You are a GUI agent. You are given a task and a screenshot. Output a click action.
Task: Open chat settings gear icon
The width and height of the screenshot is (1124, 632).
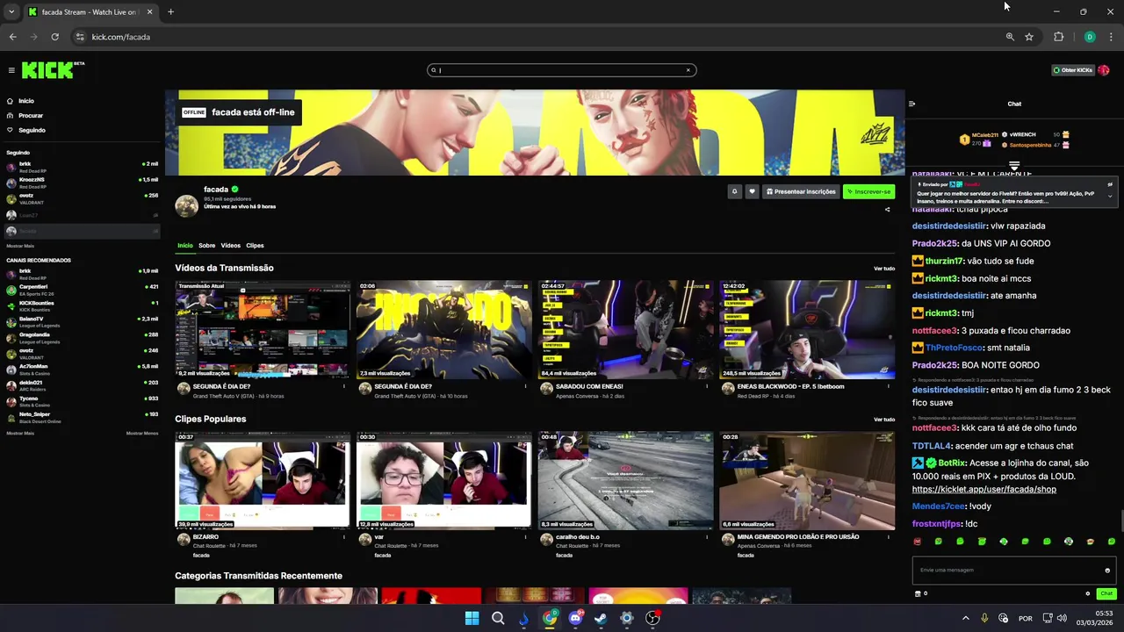point(1087,594)
